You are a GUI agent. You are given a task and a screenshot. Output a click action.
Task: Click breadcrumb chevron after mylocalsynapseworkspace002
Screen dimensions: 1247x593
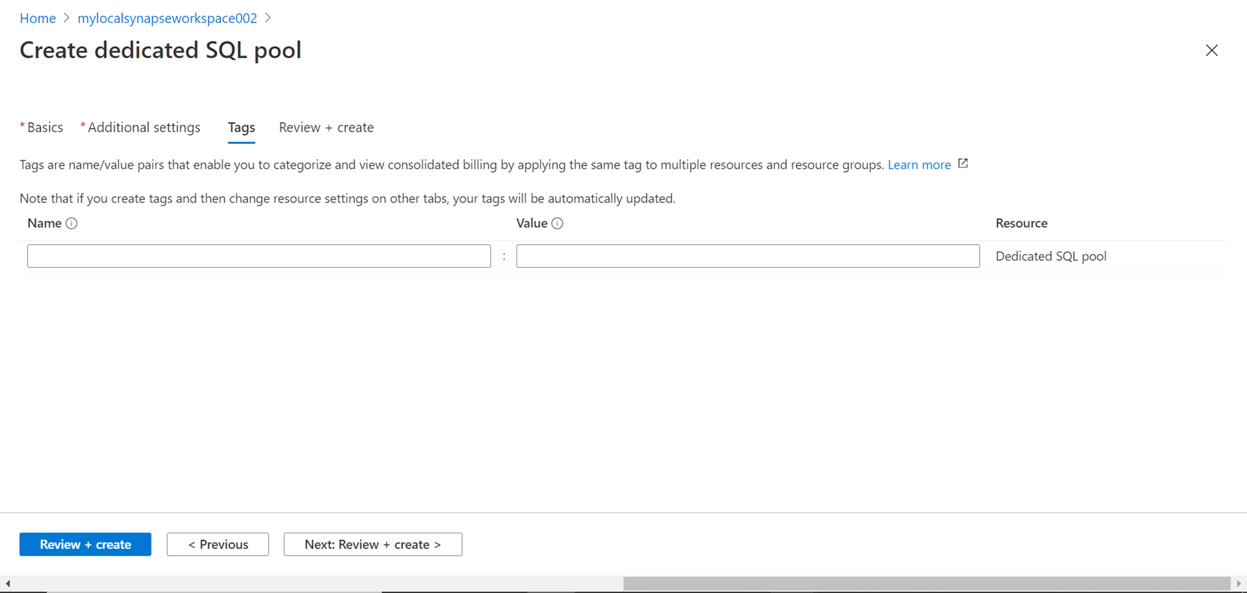pyautogui.click(x=268, y=18)
